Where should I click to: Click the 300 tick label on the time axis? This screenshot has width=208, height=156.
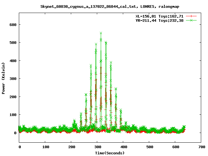tap(98, 147)
